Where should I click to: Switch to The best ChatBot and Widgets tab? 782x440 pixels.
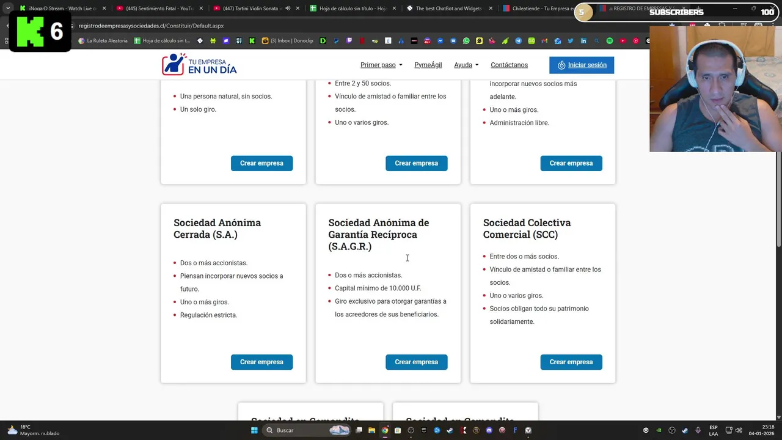pyautogui.click(x=448, y=9)
